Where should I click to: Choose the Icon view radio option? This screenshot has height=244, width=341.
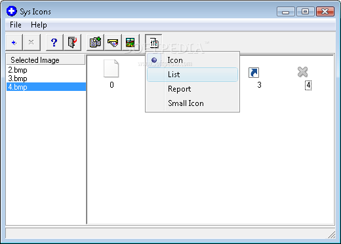coord(192,60)
